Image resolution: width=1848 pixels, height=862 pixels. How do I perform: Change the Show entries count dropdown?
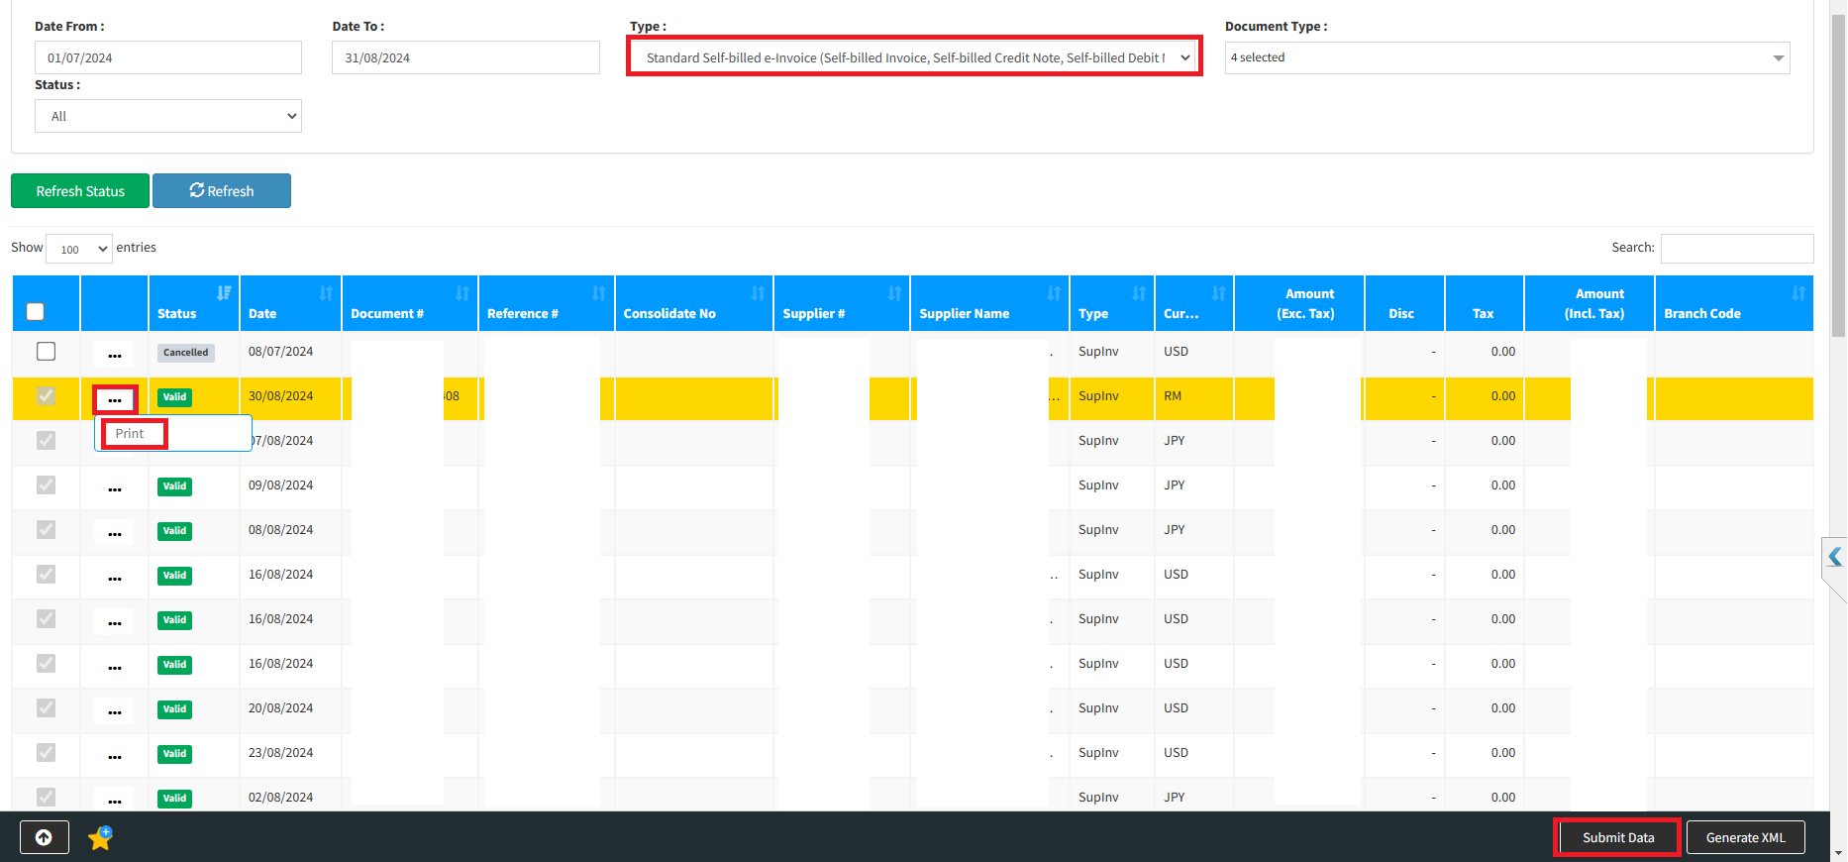79,249
